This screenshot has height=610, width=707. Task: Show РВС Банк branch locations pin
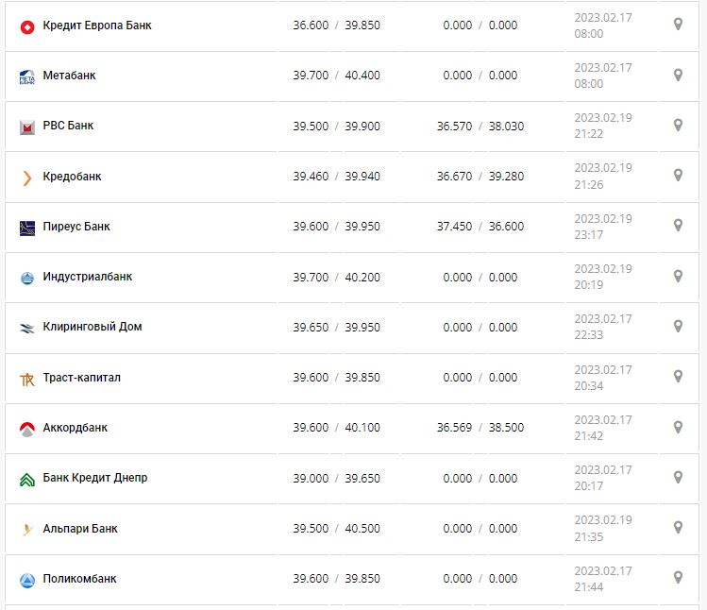pos(677,125)
